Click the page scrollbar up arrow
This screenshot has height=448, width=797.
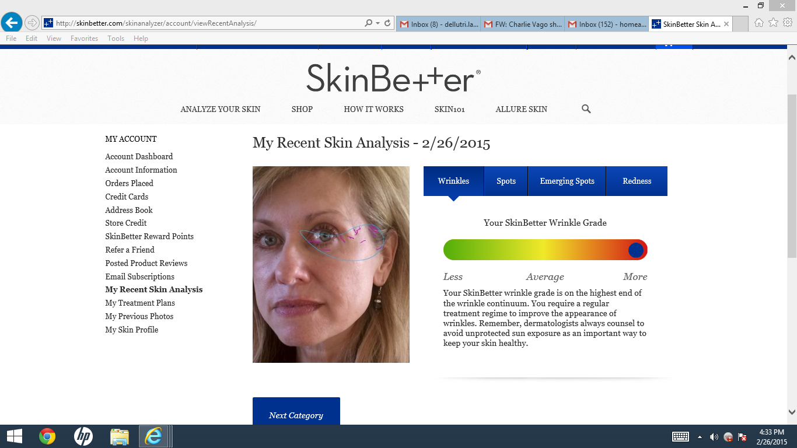792,57
